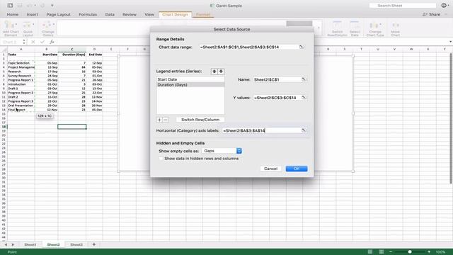Click the Y values range selector icon

click(304, 98)
